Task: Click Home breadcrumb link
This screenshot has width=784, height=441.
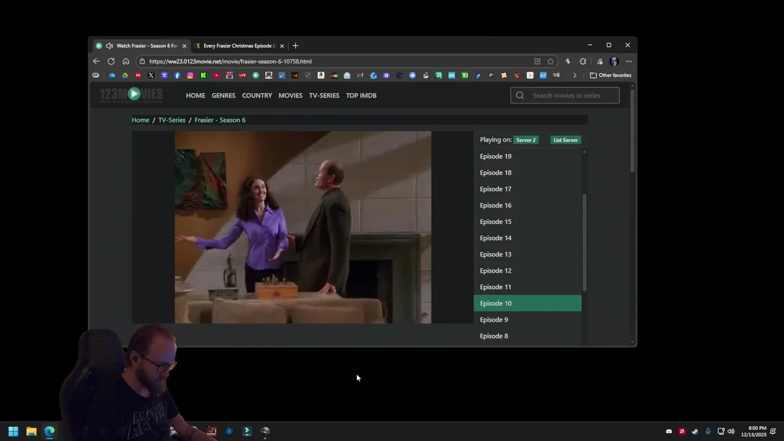Action: (x=140, y=120)
